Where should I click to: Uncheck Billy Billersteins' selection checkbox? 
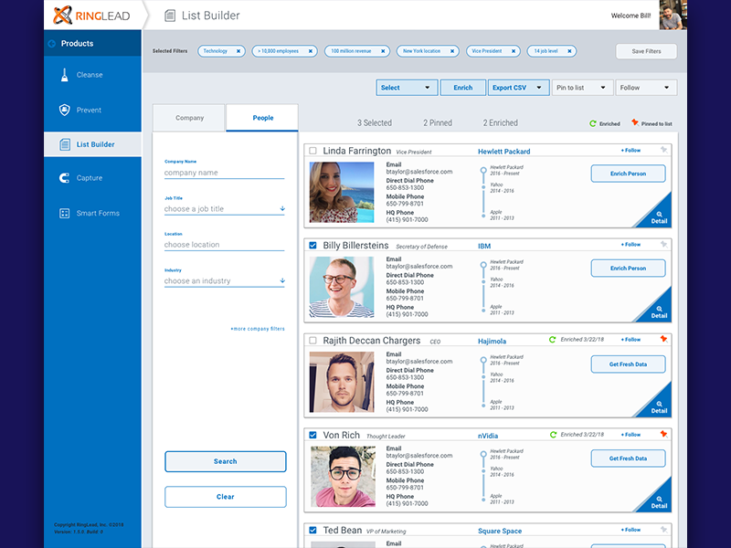(311, 245)
